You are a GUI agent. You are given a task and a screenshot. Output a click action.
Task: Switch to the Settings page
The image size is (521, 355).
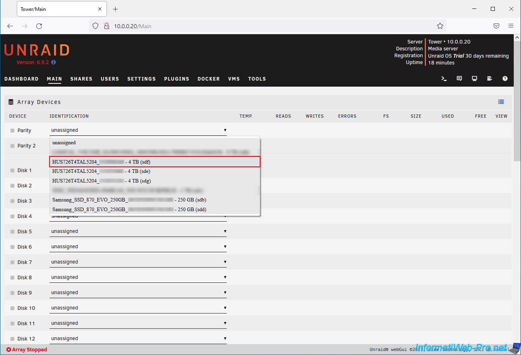tap(141, 79)
